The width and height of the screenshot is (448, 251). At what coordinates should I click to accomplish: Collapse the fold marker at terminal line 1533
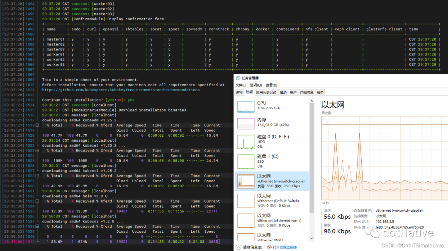tap(37, 201)
